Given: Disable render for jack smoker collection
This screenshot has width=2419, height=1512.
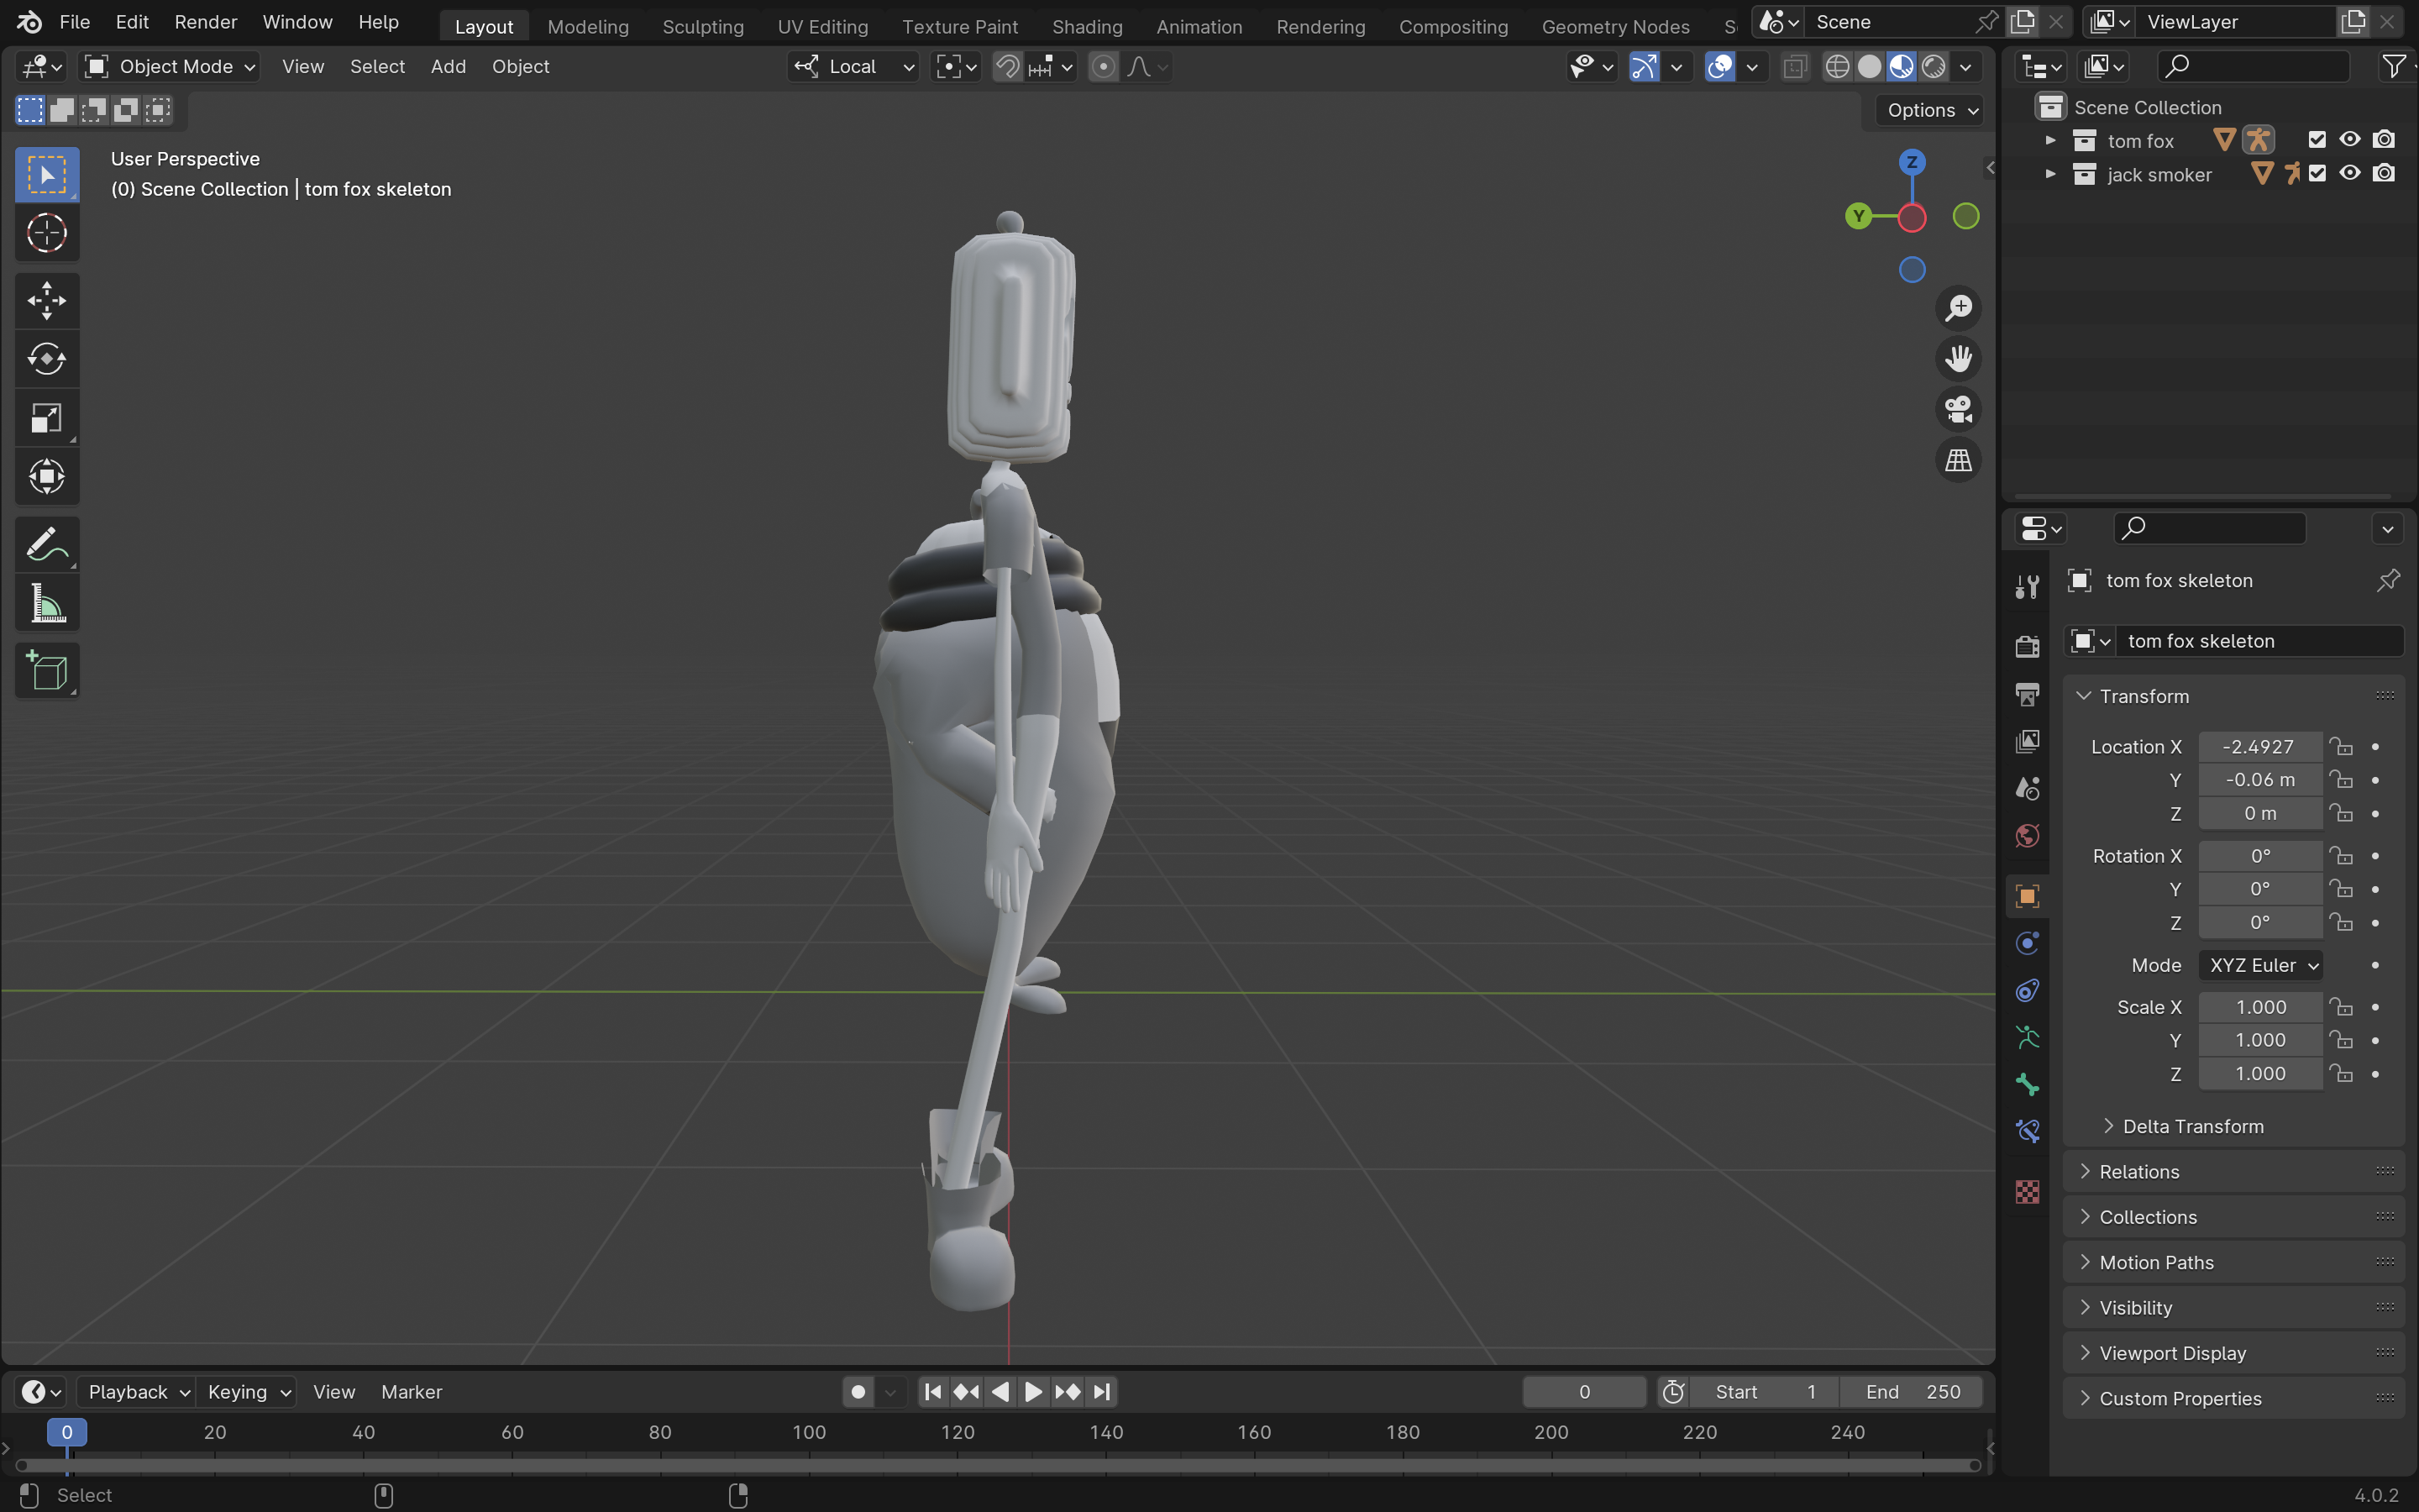Looking at the screenshot, I should pos(2384,174).
